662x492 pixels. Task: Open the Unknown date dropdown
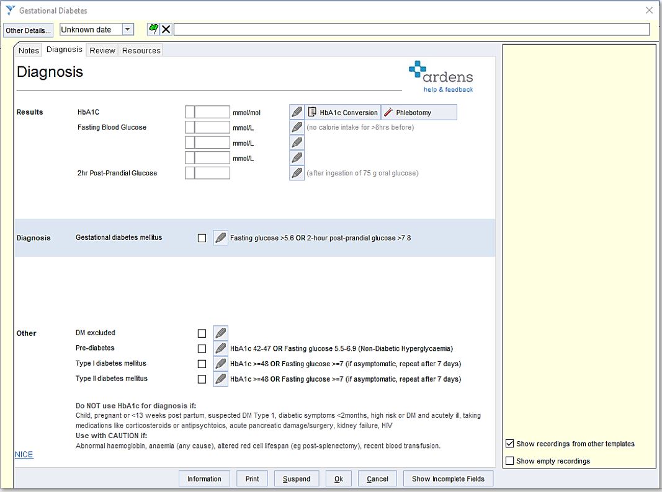pyautogui.click(x=128, y=30)
